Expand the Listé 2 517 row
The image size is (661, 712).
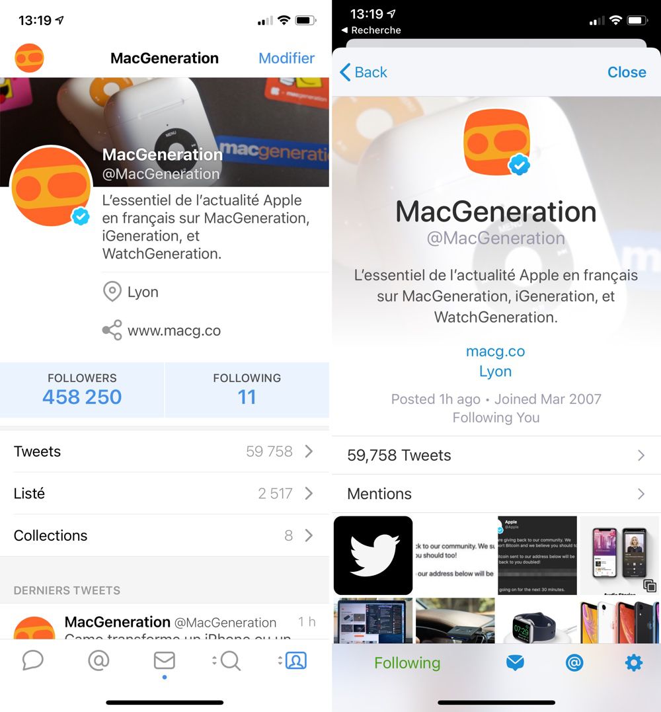point(165,493)
